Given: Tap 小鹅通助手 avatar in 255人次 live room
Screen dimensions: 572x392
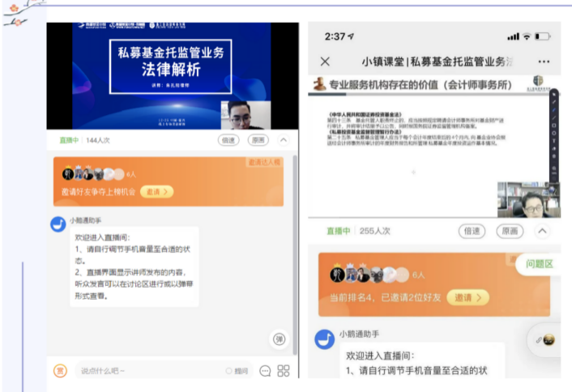Looking at the screenshot, I should (325, 339).
